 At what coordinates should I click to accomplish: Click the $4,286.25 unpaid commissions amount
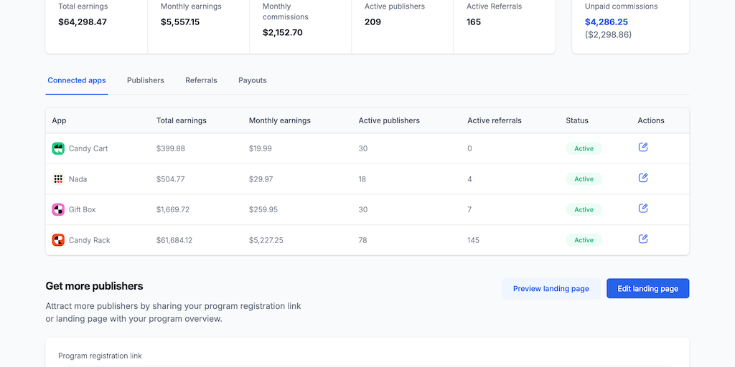point(607,22)
